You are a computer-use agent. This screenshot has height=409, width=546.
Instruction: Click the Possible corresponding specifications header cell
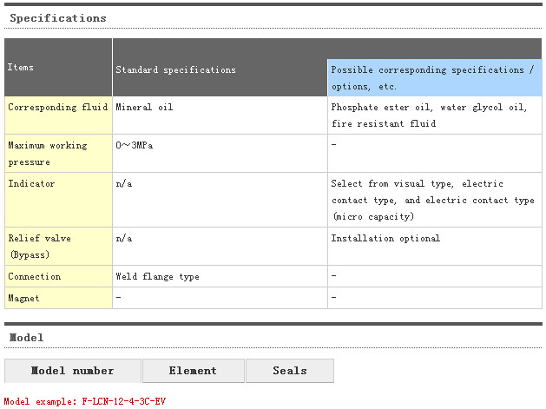[434, 77]
